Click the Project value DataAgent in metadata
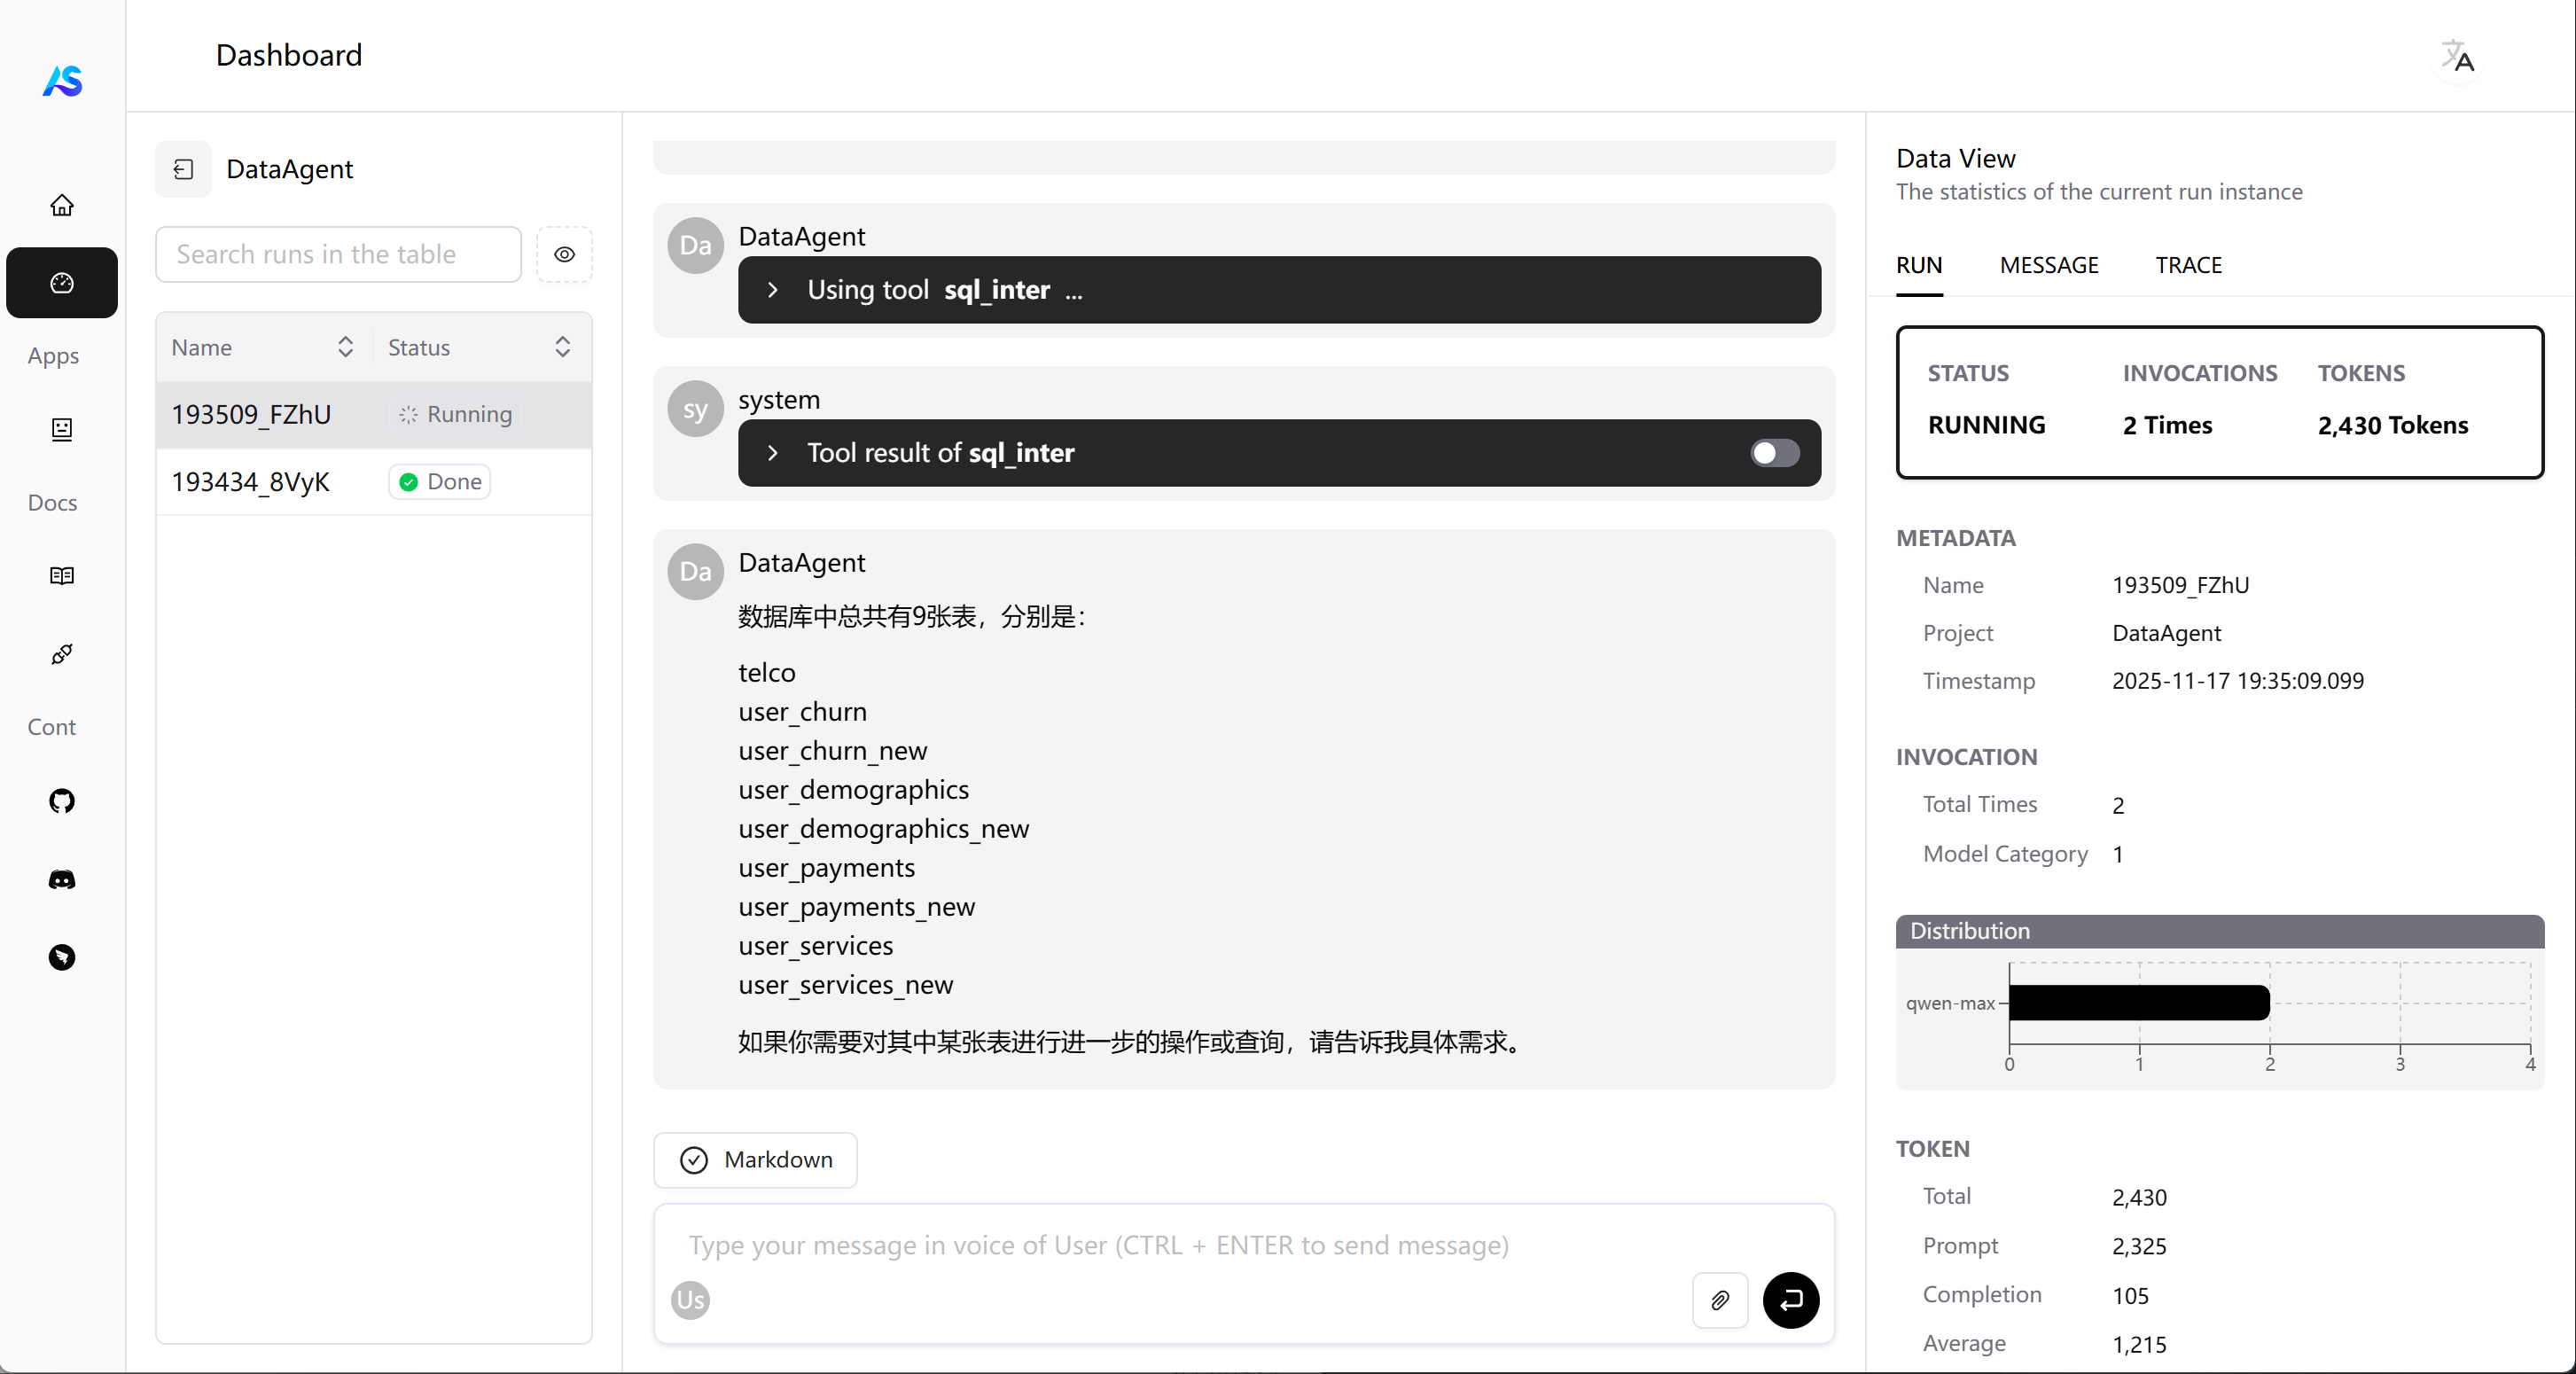 tap(2166, 633)
